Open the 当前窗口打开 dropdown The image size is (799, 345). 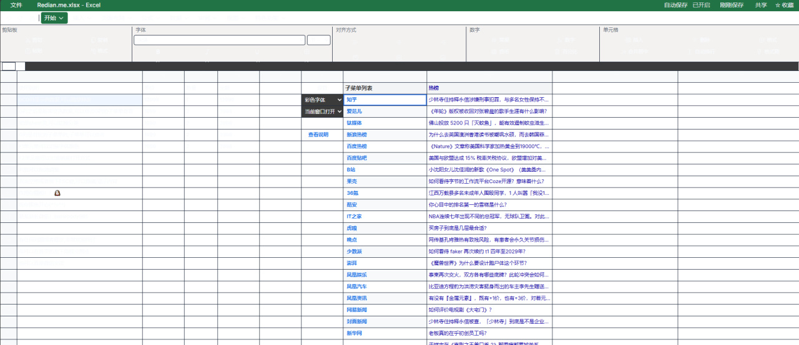pyautogui.click(x=323, y=111)
